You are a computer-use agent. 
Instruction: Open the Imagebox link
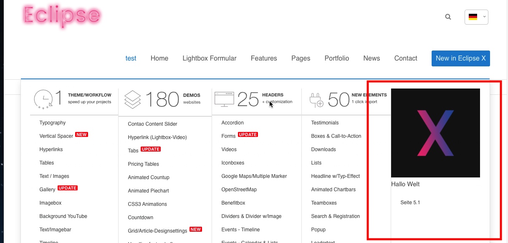[x=51, y=203]
